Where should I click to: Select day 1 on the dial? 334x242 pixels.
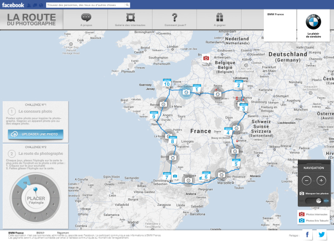coord(36,179)
